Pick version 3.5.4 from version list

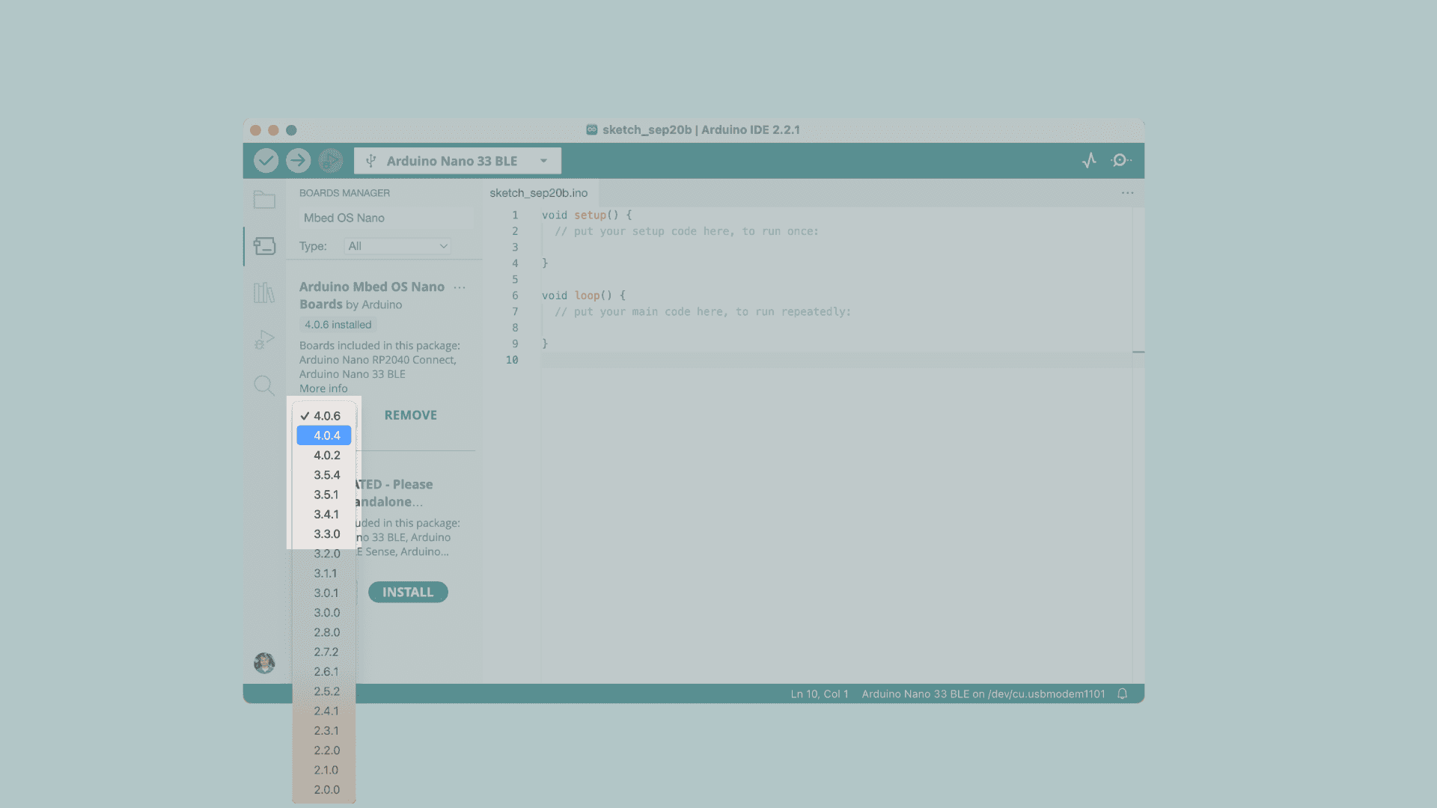coord(326,475)
